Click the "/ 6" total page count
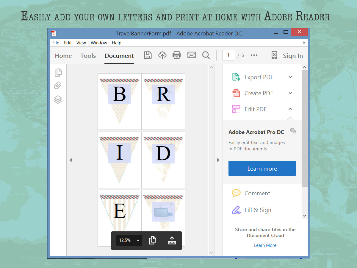357x268 pixels. (241, 55)
